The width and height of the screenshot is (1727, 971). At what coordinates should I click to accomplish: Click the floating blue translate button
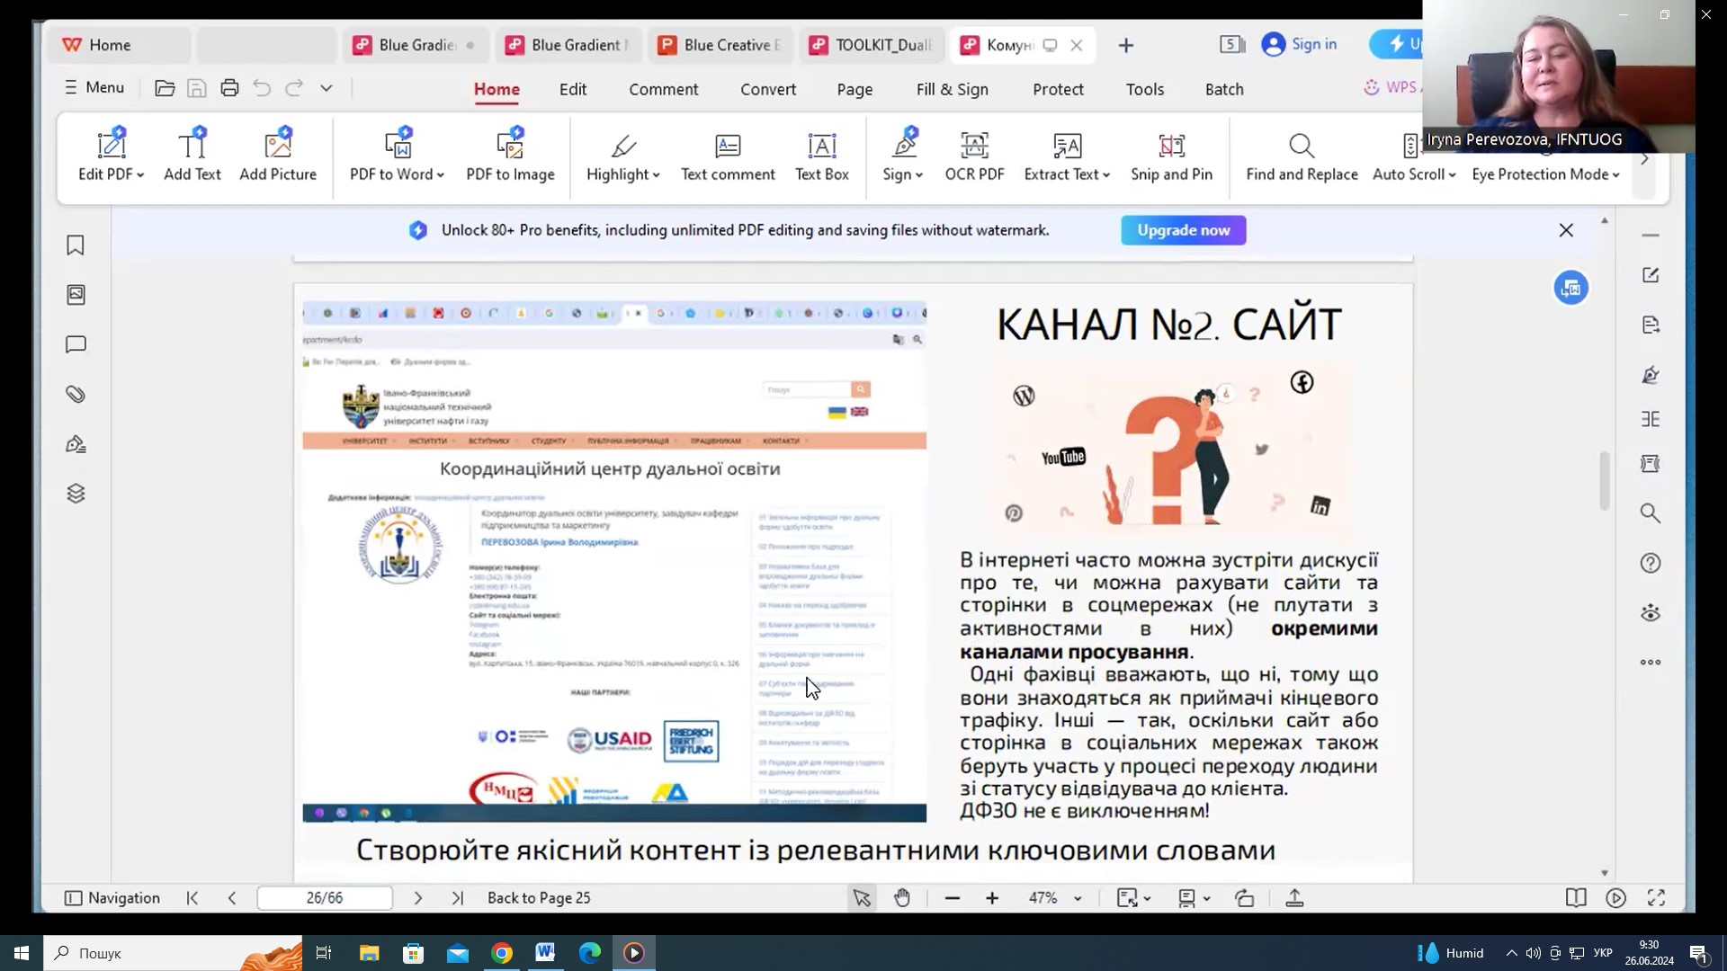point(1570,288)
